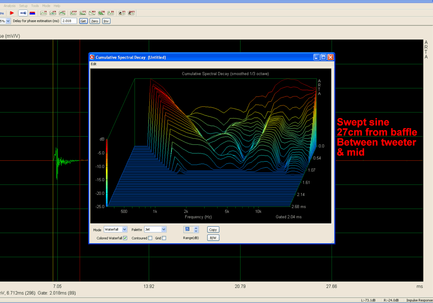The image size is (433, 303).
Task: Click the Get delay button
Action: pyautogui.click(x=83, y=21)
